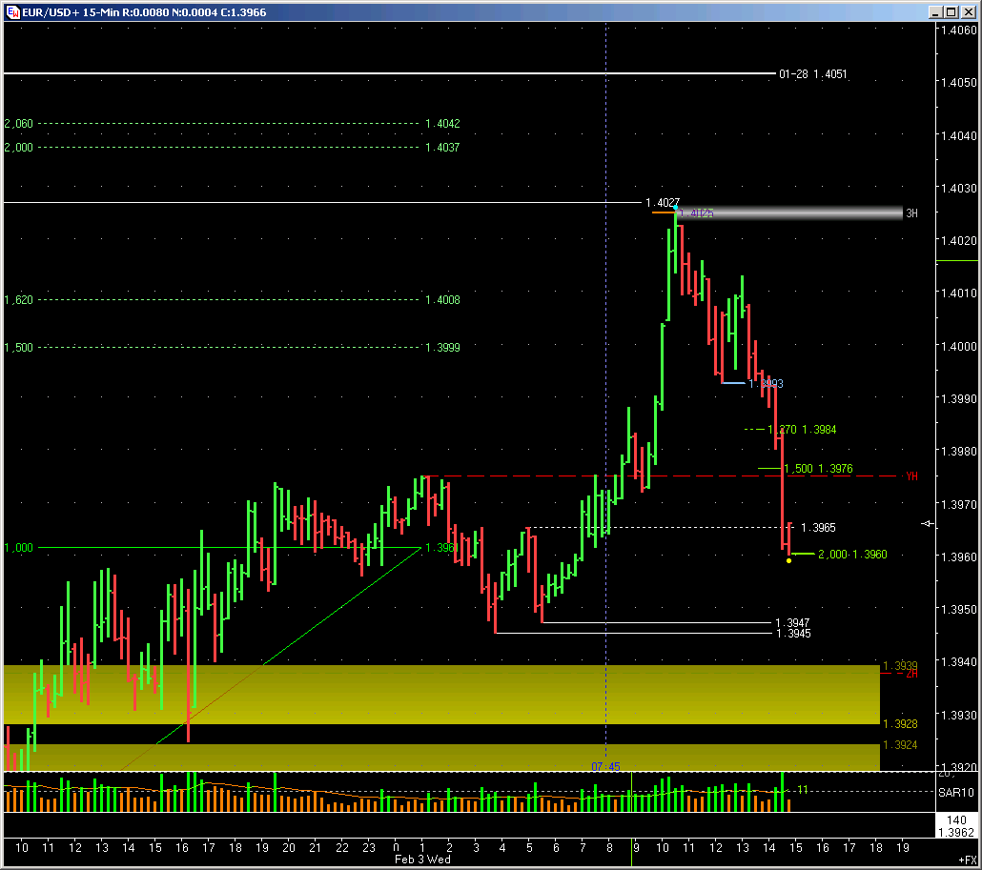982x870 pixels.
Task: Click the 1.3945 support level label
Action: click(x=792, y=634)
